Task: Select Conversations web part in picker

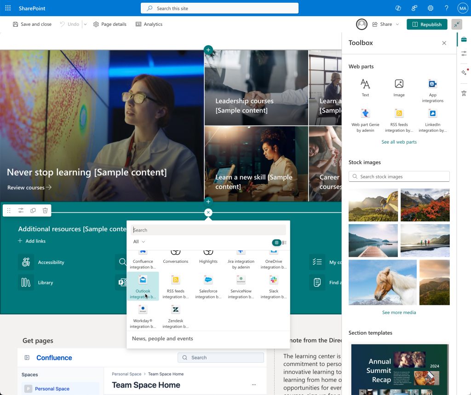Action: tap(175, 258)
